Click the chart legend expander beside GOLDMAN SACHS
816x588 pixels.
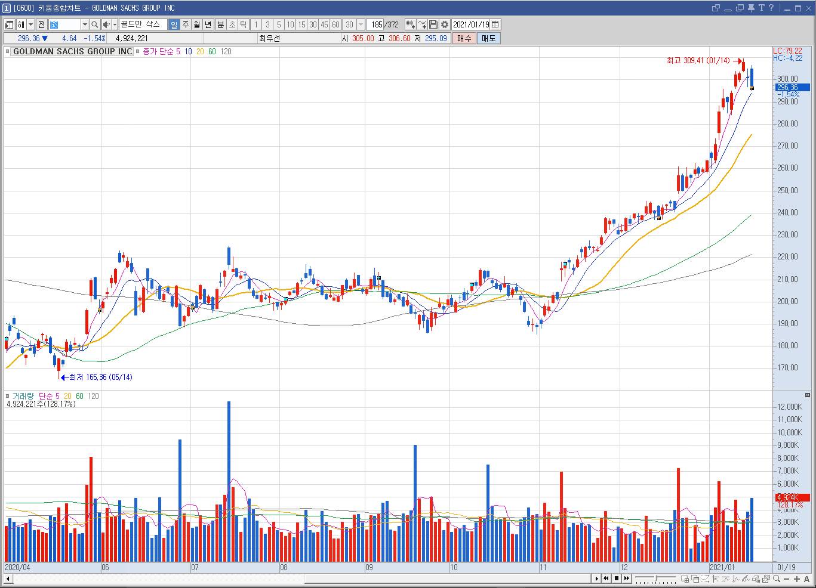pyautogui.click(x=8, y=51)
